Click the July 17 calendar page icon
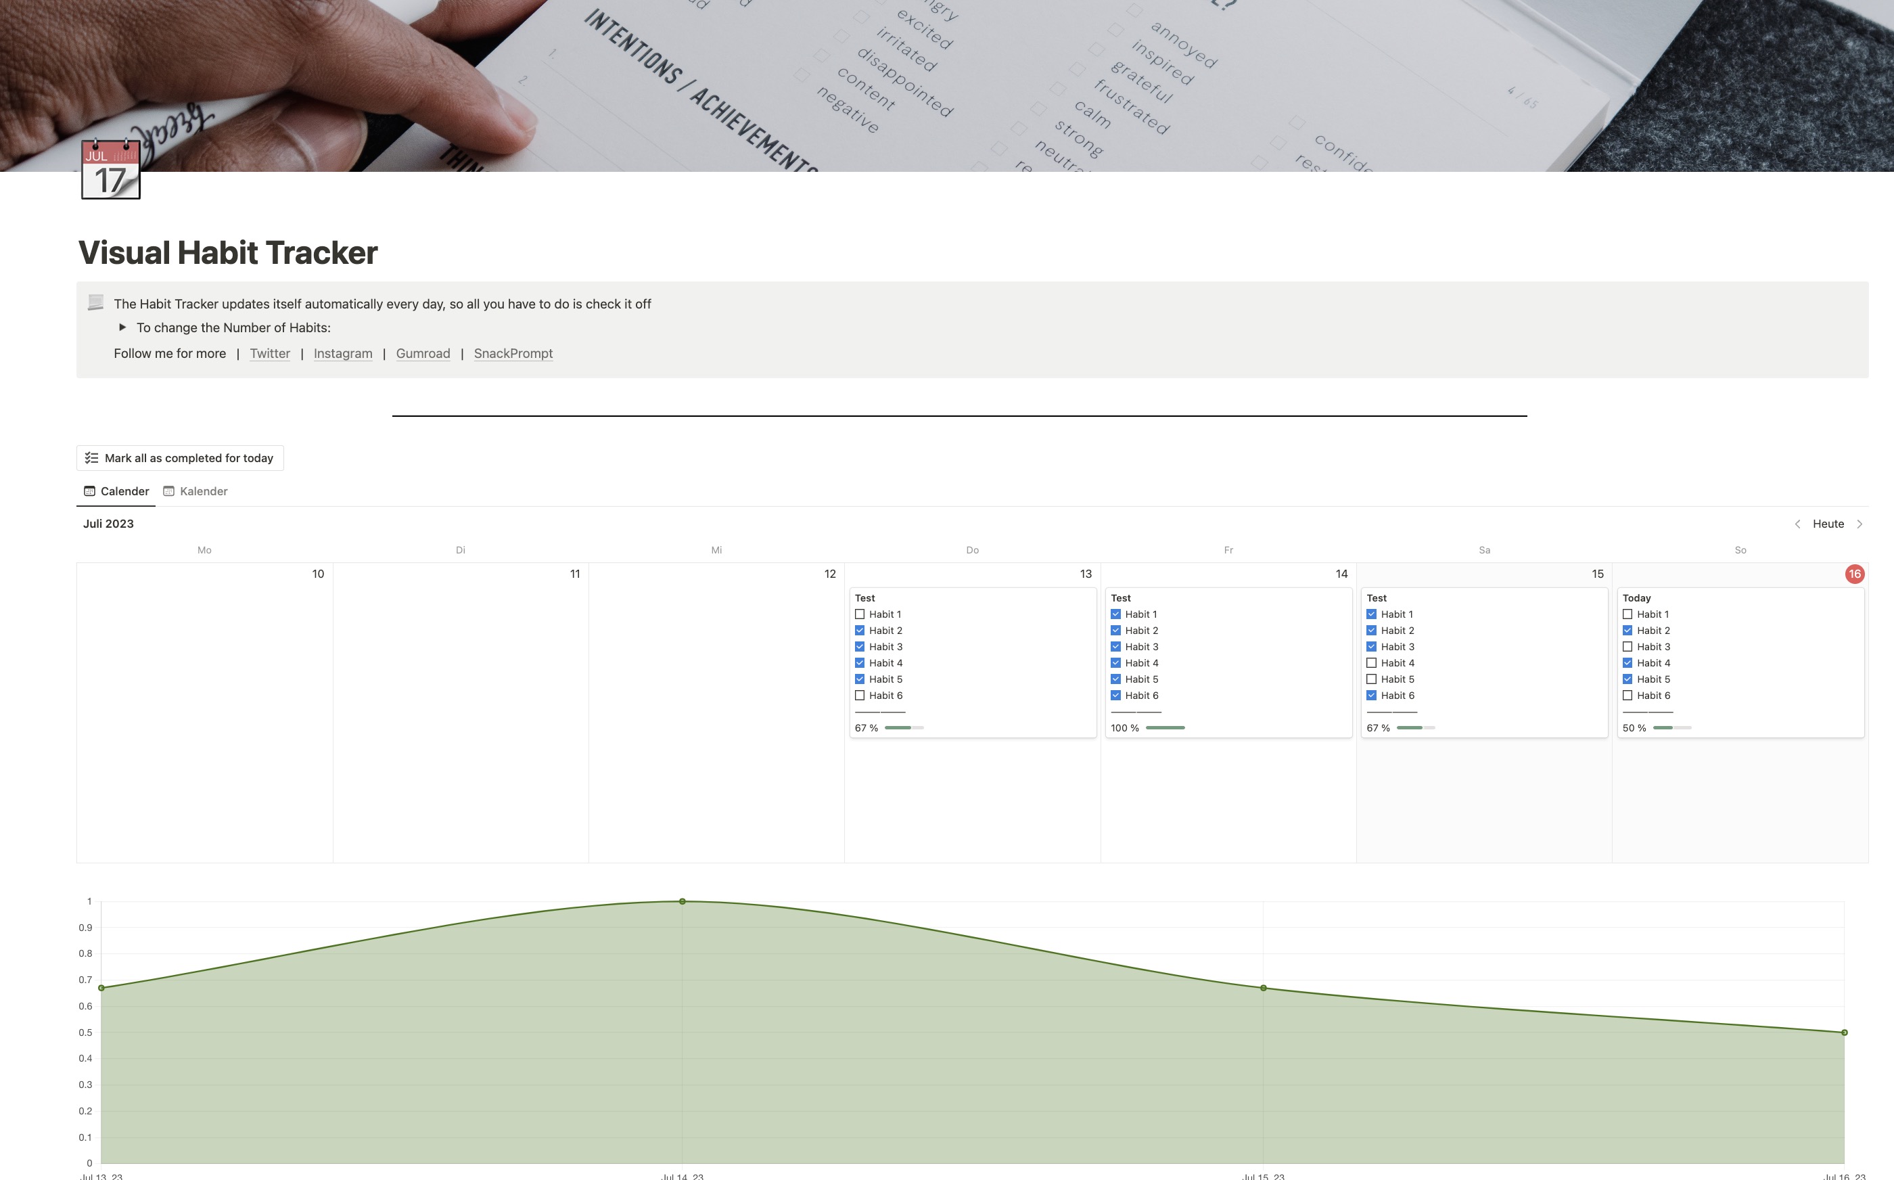The width and height of the screenshot is (1894, 1180). (110, 169)
